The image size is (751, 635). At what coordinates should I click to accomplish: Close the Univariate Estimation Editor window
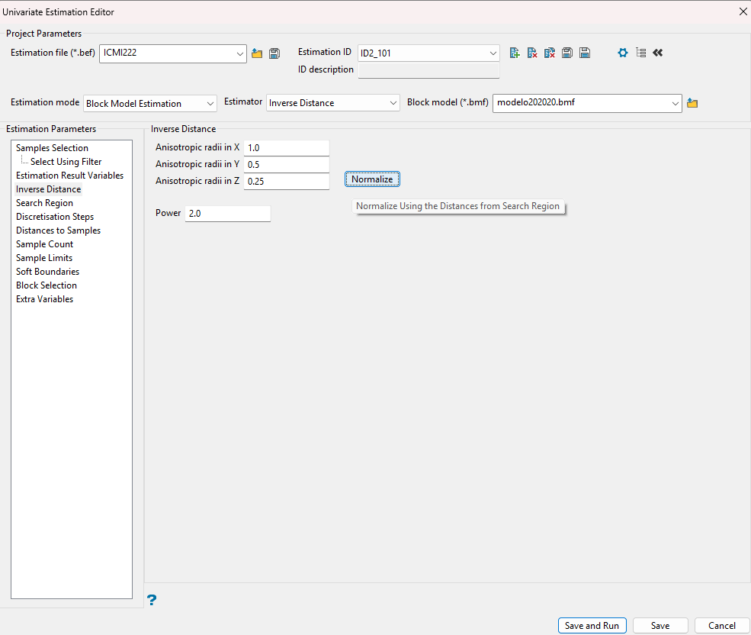(743, 11)
